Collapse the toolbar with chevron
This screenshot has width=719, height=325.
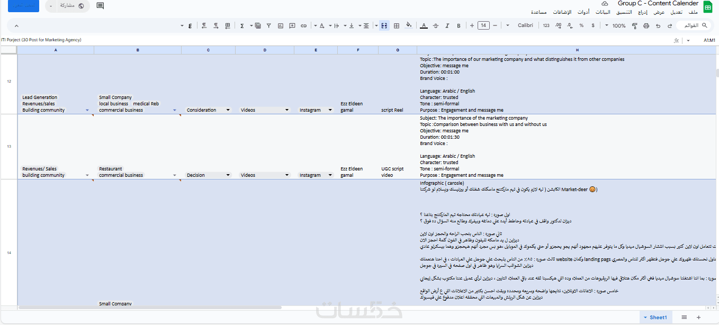tap(16, 25)
